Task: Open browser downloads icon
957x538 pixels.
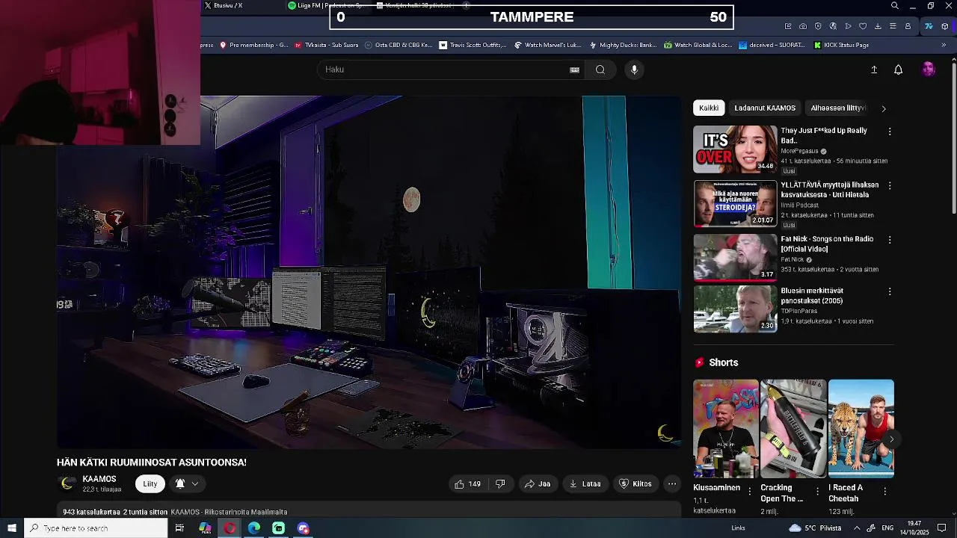Action: click(878, 26)
